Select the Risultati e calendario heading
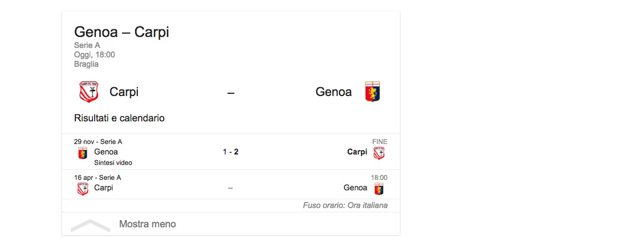The image size is (624, 245). 119,118
